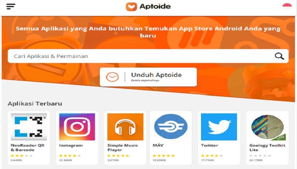Click the Aptoide icon inside download button
Screen dimensions: 297x169
tap(112, 77)
